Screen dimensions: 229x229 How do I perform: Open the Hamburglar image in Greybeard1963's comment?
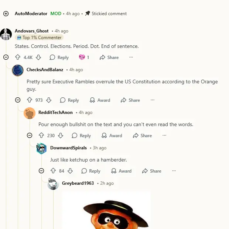coord(106,210)
